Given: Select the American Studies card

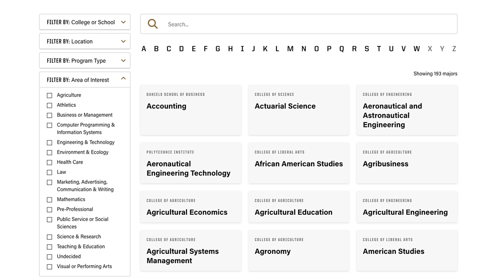Looking at the screenshot, I should coord(407,250).
